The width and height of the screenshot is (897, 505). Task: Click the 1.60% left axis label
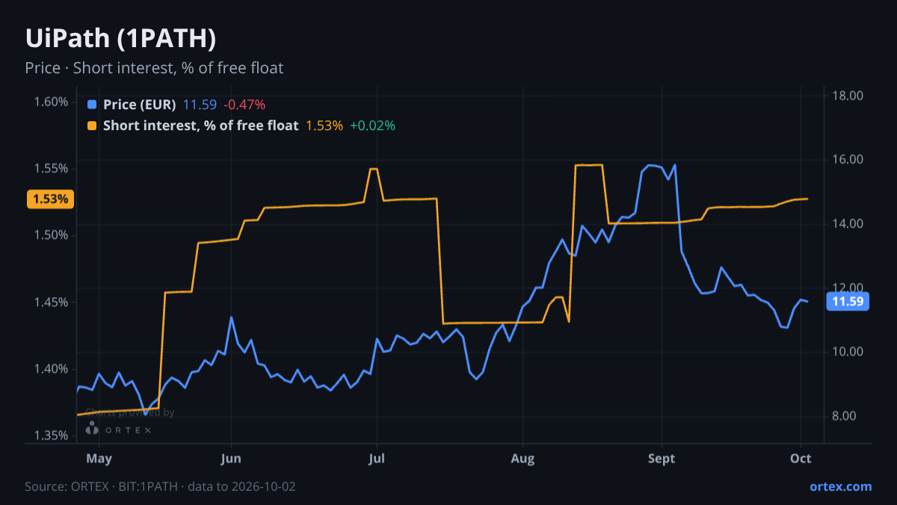(x=52, y=102)
